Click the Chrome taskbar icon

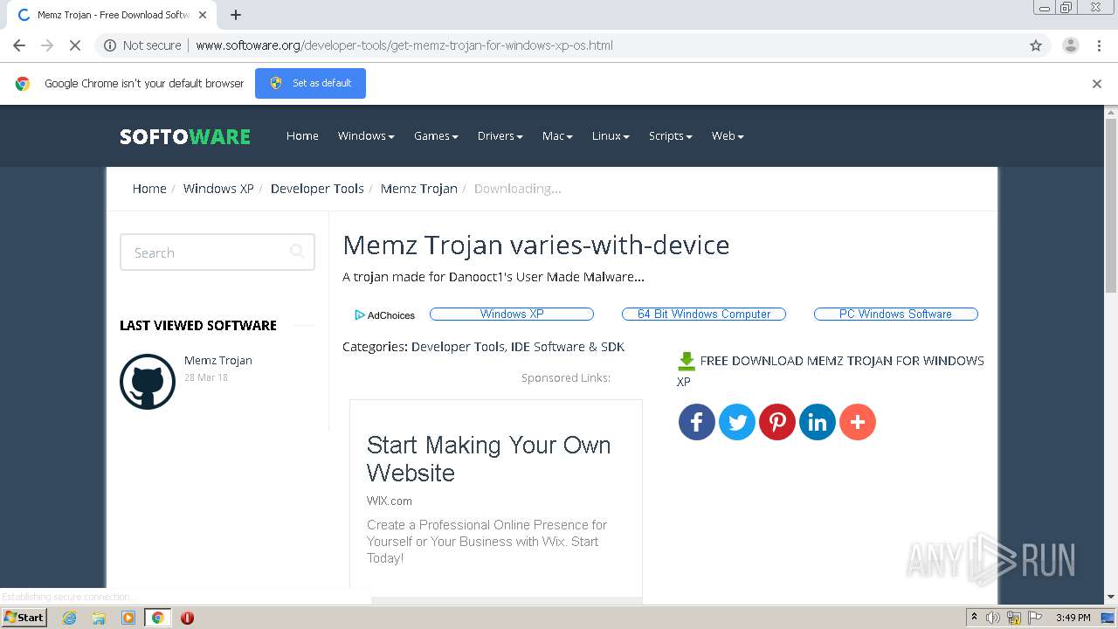[158, 618]
